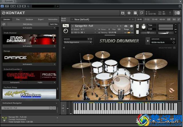Play the groove with the play button
Screen dimensions: 183x127
click(x=148, y=41)
